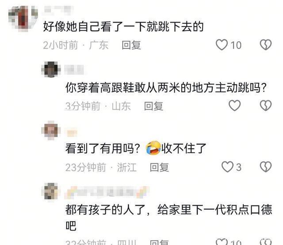Like the Guangdong comment with 10 likes
This screenshot has width=283, height=245.
(222, 45)
